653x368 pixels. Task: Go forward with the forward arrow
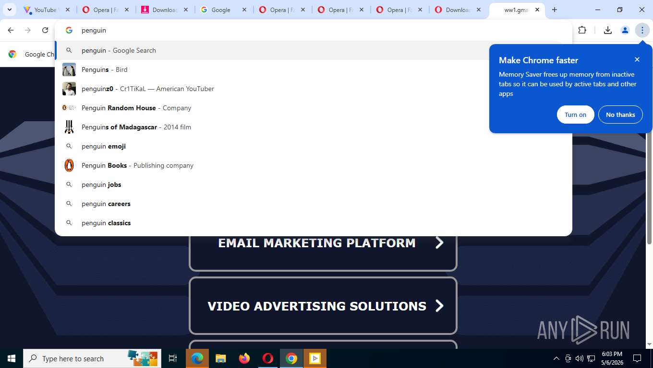(x=28, y=30)
